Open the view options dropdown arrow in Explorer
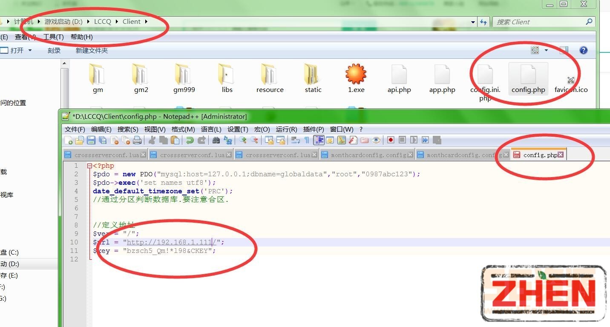Viewport: 610px width, 327px height. 546,50
